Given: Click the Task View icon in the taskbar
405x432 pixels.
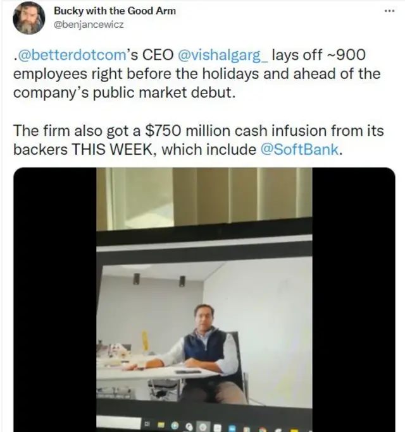Looking at the screenshot, I should coord(147,424).
